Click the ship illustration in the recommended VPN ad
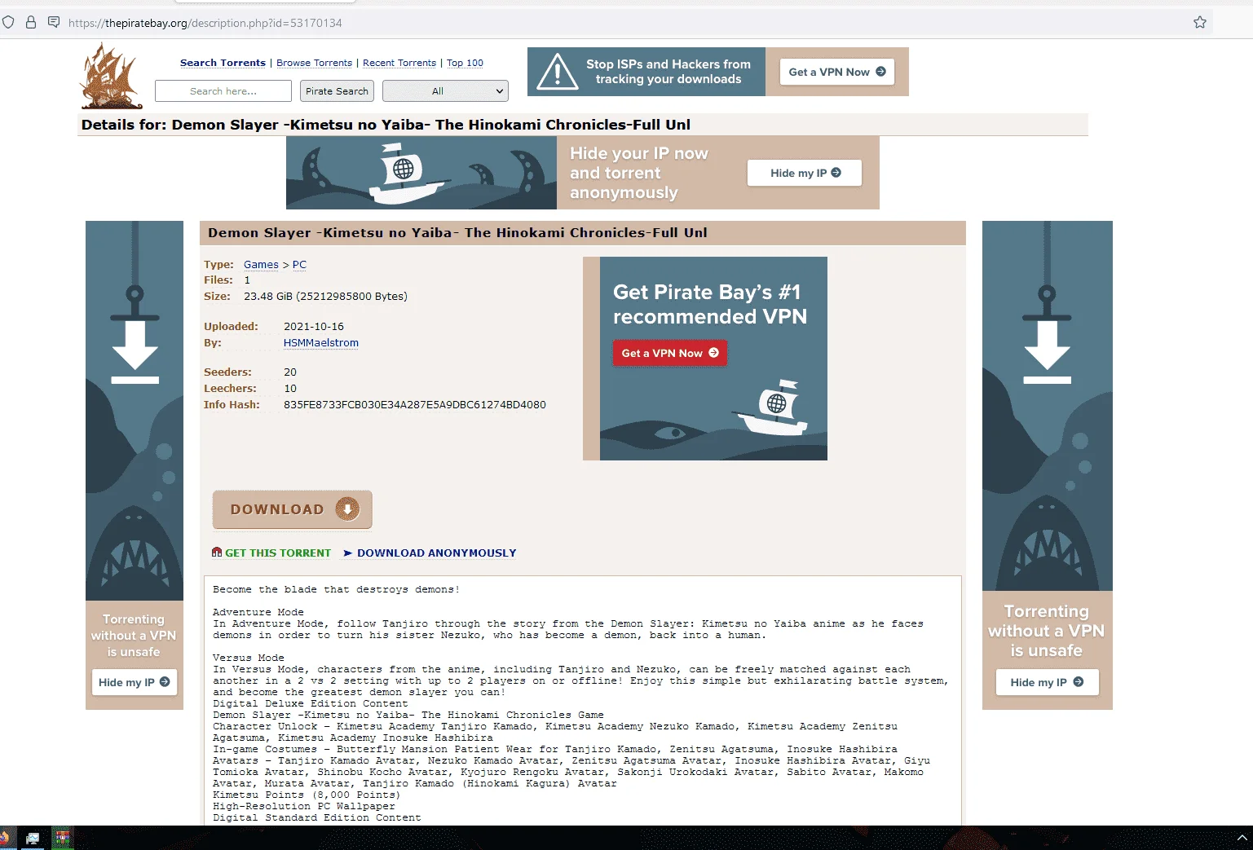Image resolution: width=1253 pixels, height=850 pixels. point(771,407)
